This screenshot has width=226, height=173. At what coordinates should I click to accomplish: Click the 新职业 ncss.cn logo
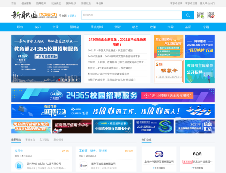(x=34, y=15)
